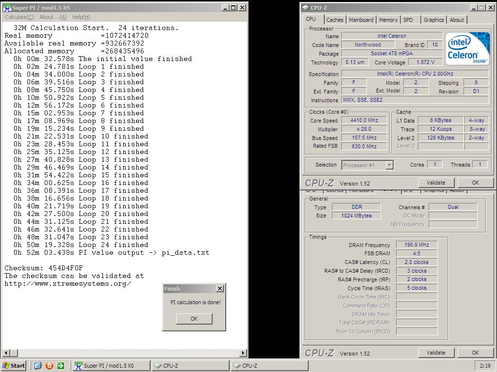Click CPU-Z title bar icon
The height and width of the screenshot is (372, 497).
coord(306,8)
